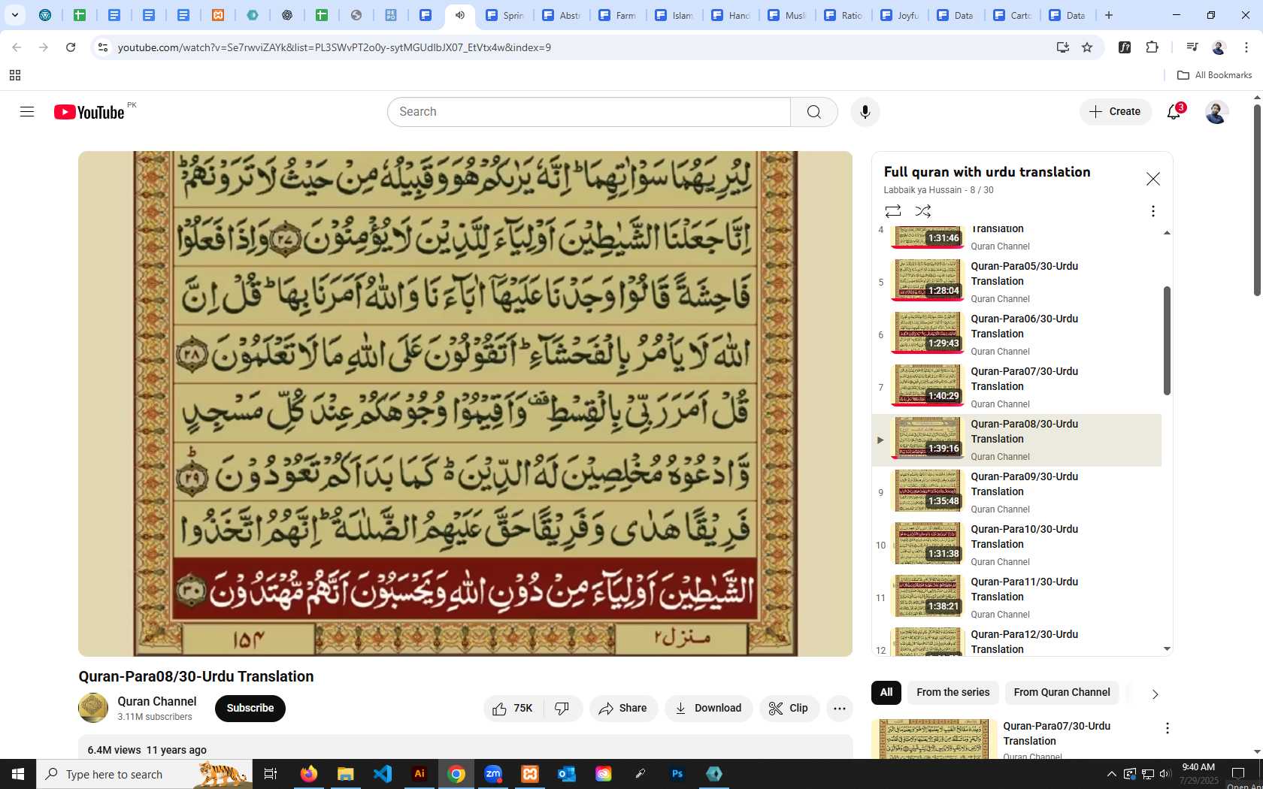The image size is (1263, 789).
Task: Subscribe to Quran Channel
Action: [250, 709]
